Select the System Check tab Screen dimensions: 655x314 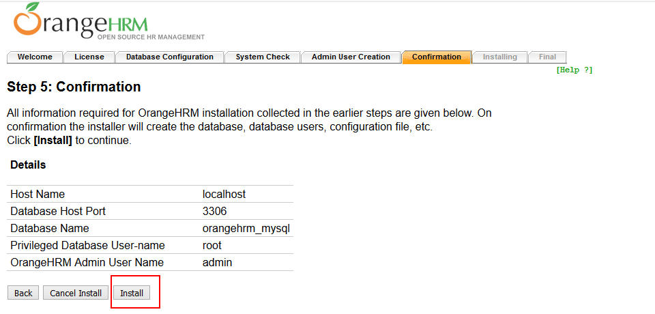262,57
